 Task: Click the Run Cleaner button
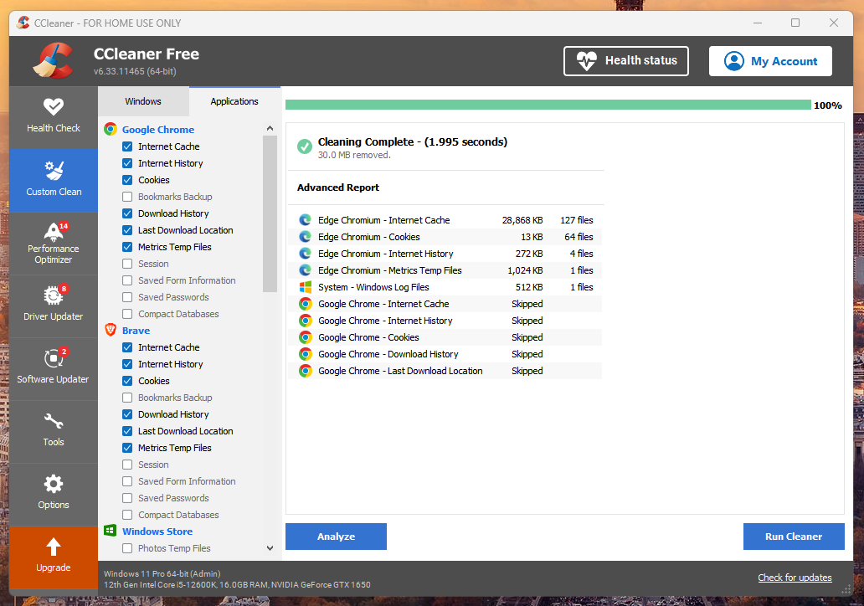pos(794,537)
